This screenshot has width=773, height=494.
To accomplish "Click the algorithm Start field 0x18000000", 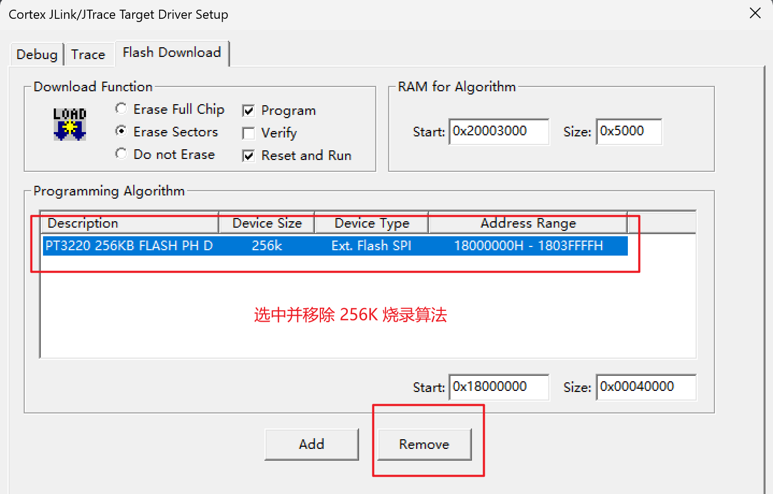I will tap(498, 387).
